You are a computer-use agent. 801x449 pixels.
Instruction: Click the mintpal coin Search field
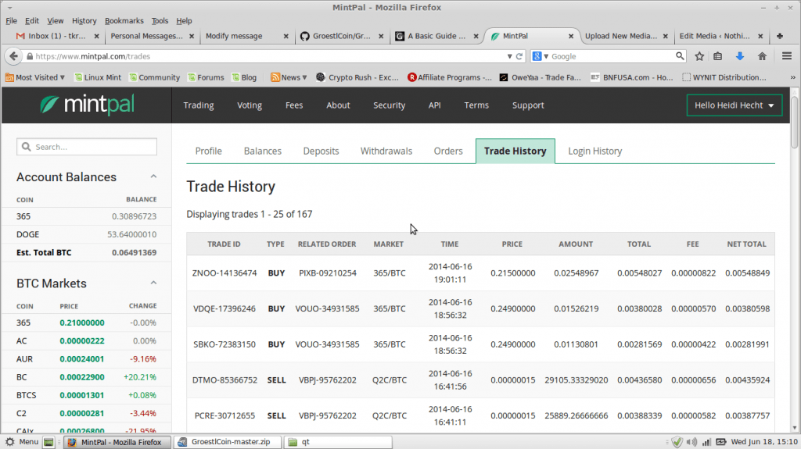(87, 147)
